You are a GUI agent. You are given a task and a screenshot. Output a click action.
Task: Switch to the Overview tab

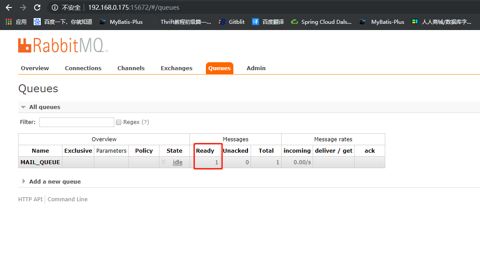[x=35, y=68]
